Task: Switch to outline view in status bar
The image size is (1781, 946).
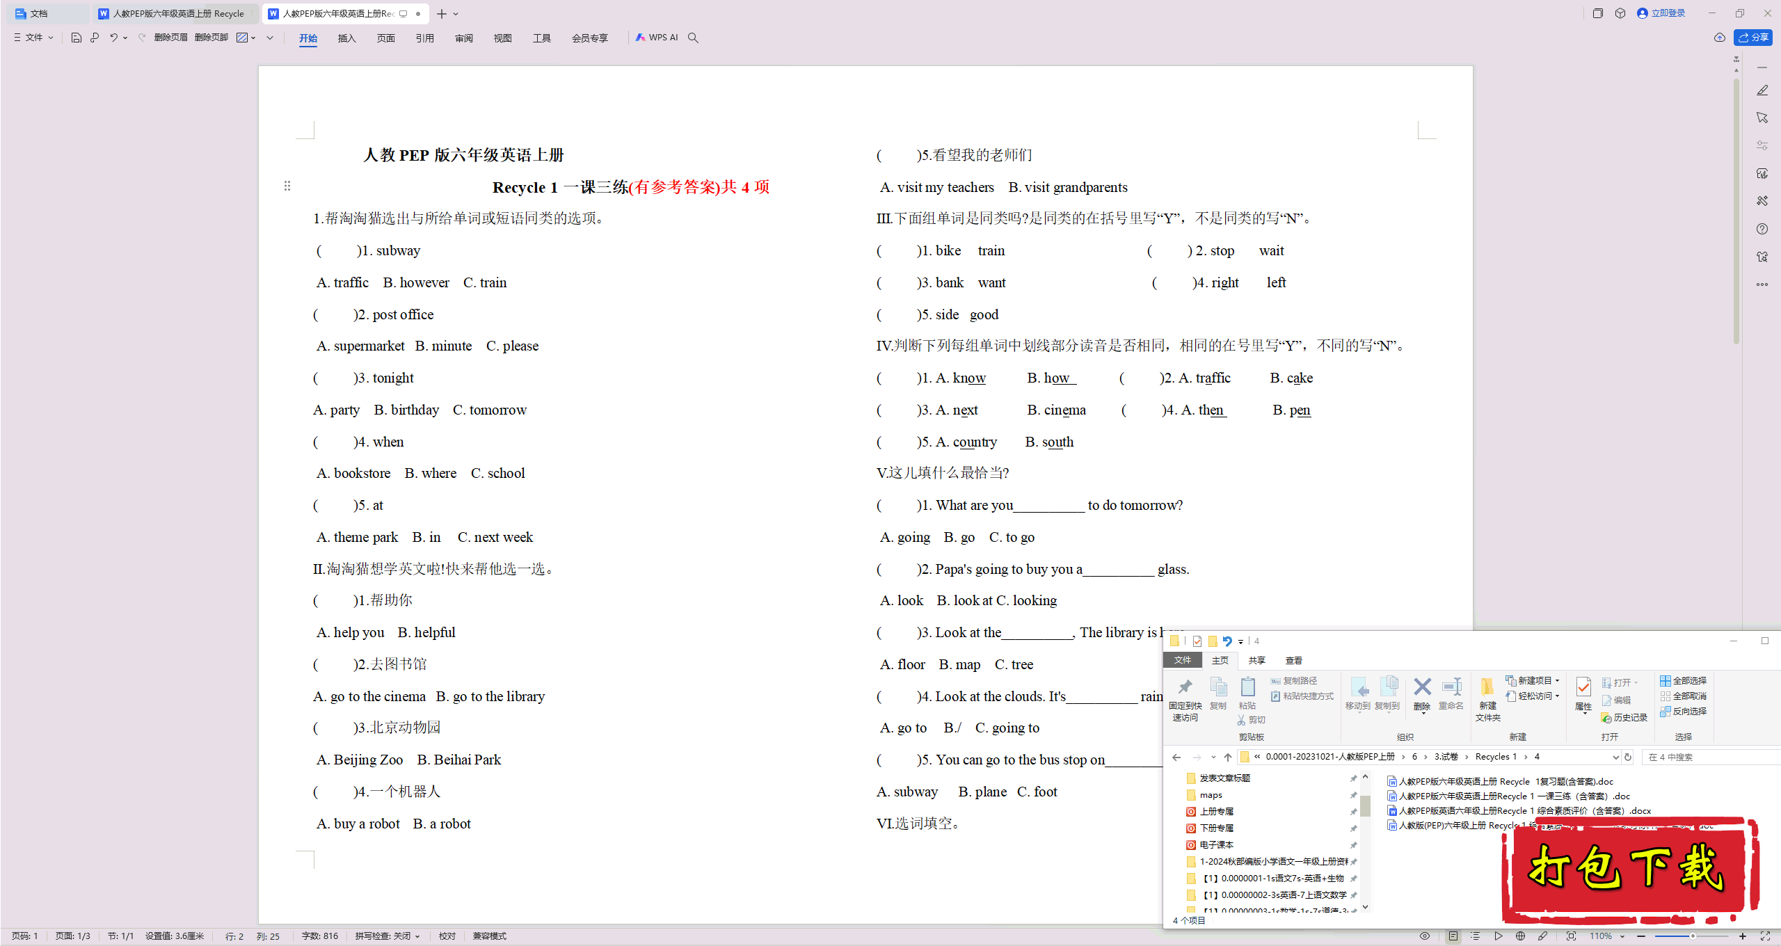Action: [x=1476, y=936]
